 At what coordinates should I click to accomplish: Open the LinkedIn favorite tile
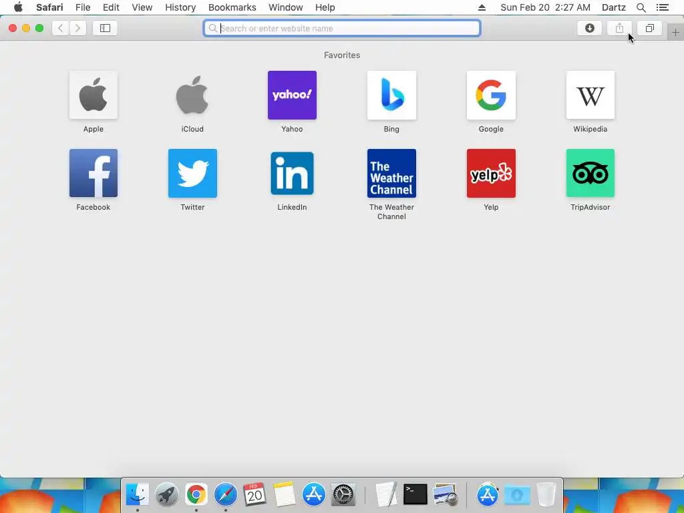click(292, 173)
